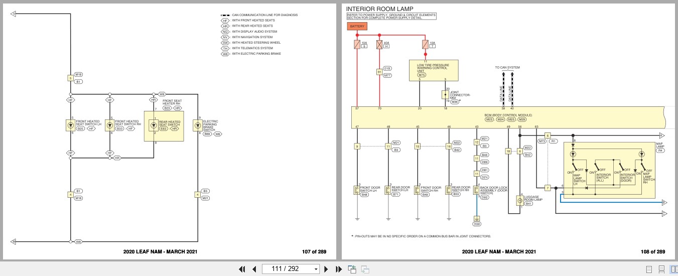This screenshot has height=276, width=678.
Task: Click the D558 ground connector tag
Action: (x=477, y=224)
